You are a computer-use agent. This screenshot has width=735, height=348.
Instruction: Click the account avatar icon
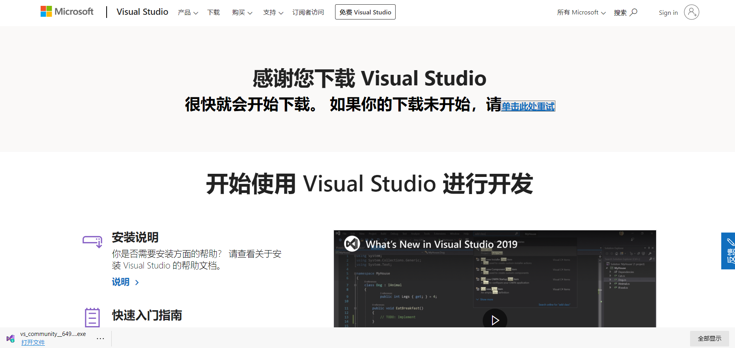click(x=692, y=12)
